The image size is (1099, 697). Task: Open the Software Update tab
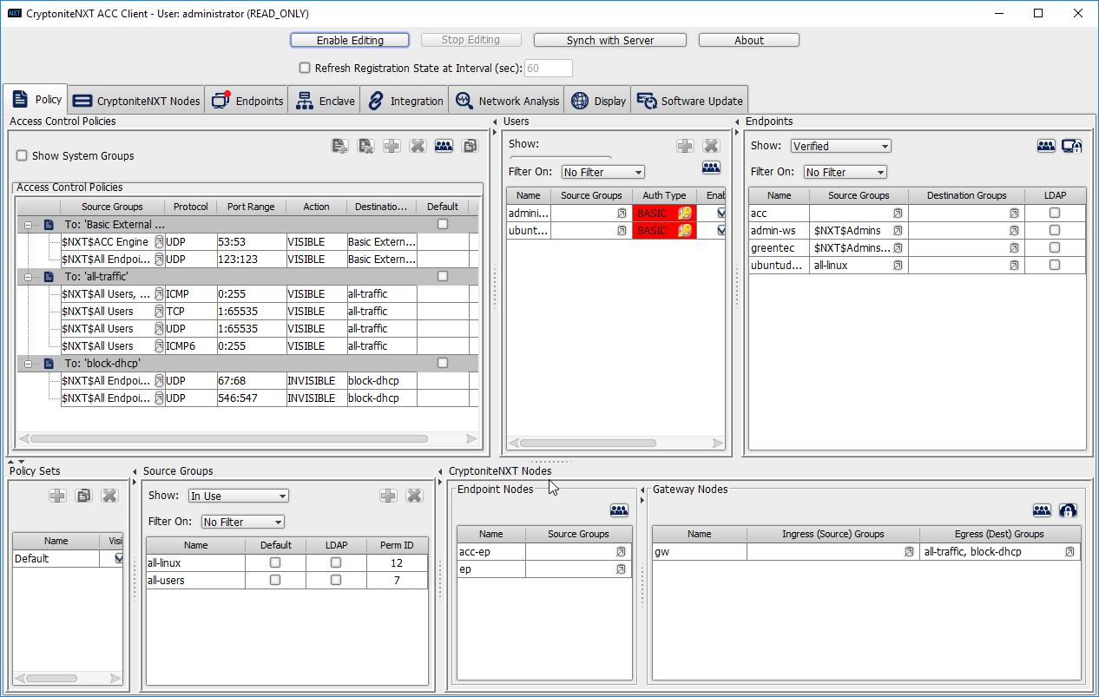(x=690, y=101)
